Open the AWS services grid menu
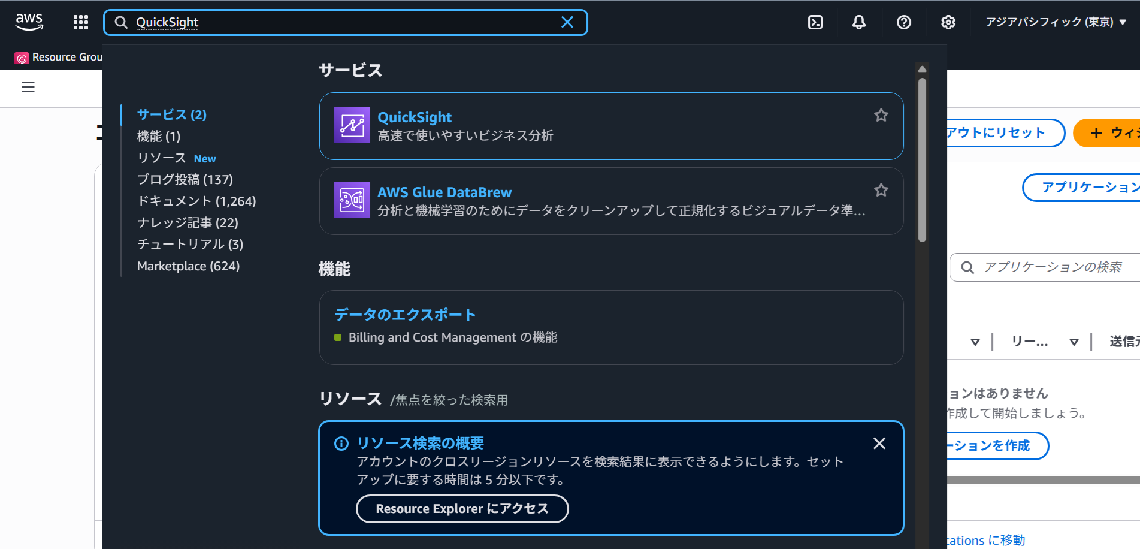Viewport: 1140px width, 549px height. [81, 23]
